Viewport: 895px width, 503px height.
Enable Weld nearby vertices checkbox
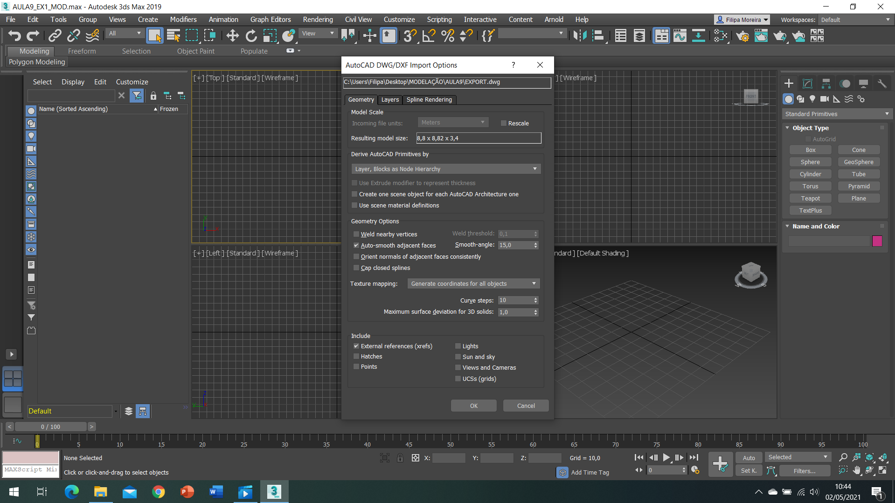tap(356, 234)
